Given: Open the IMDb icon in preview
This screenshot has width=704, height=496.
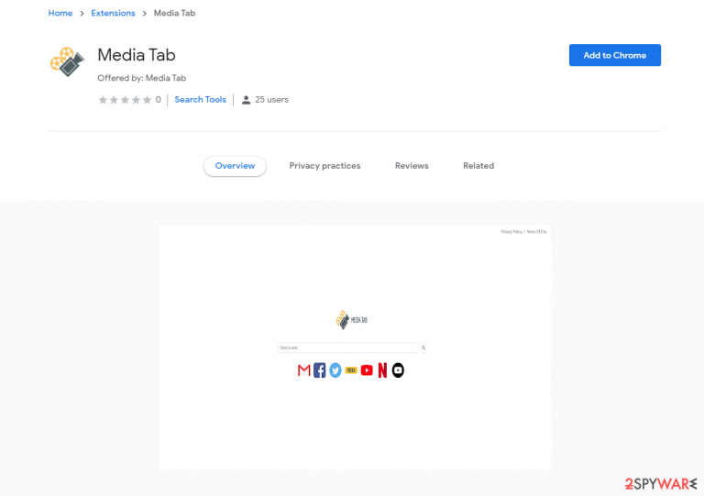Looking at the screenshot, I should (x=351, y=370).
